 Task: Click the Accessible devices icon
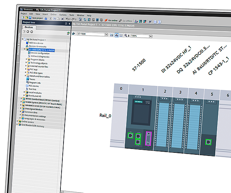tap(136, 22)
